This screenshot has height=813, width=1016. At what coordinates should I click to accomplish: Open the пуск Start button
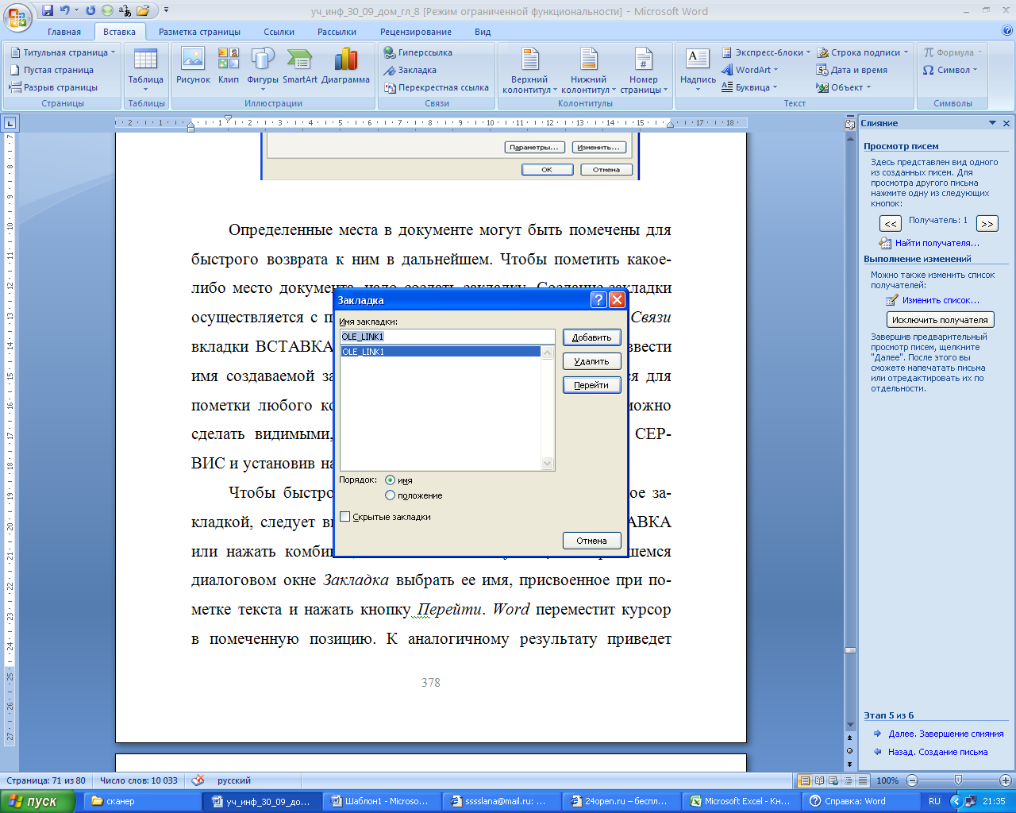[x=37, y=802]
